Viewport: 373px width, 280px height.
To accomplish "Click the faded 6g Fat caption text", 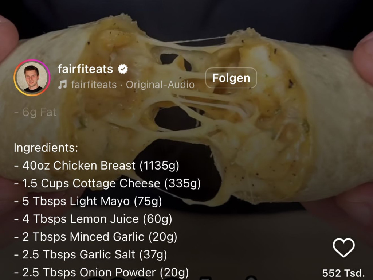I will pos(35,112).
